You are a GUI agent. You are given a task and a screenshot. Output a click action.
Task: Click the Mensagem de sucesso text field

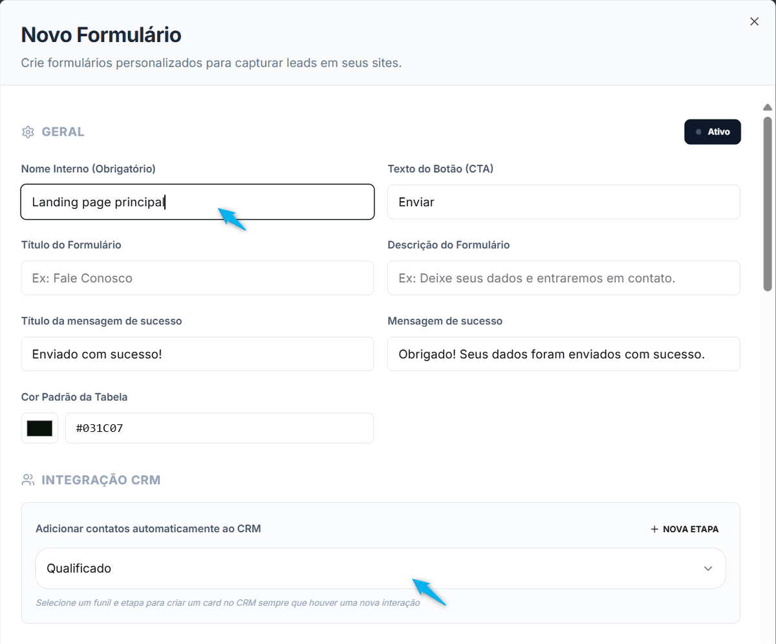click(x=563, y=354)
